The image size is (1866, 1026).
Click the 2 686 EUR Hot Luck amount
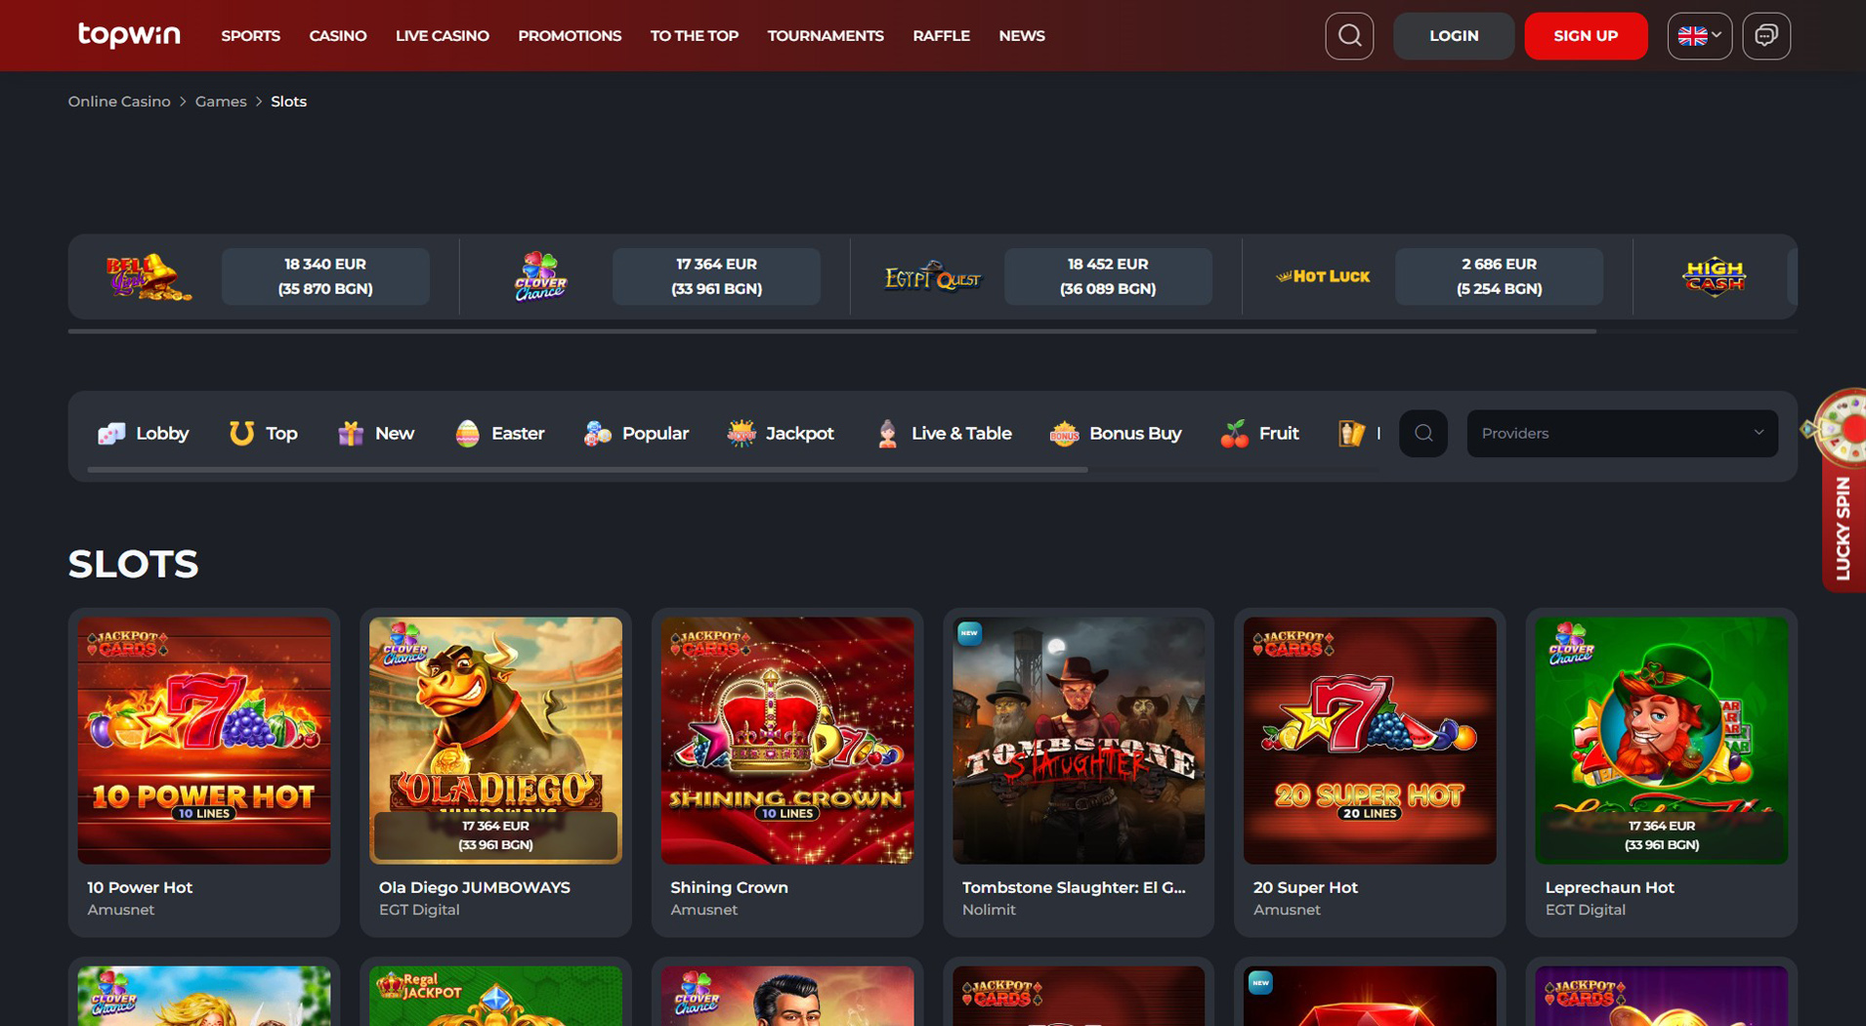click(1499, 277)
